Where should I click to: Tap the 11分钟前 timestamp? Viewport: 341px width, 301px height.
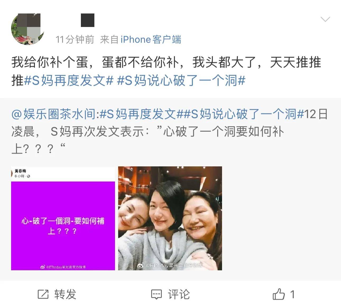click(75, 40)
